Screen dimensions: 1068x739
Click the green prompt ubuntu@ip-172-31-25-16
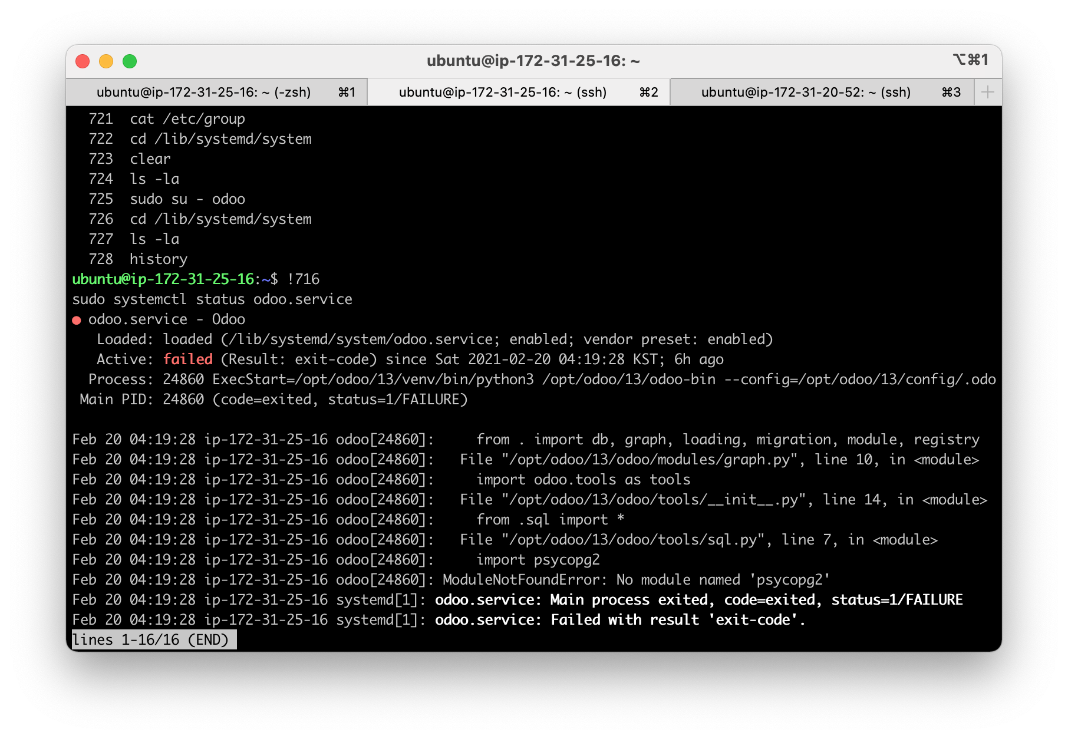point(163,279)
